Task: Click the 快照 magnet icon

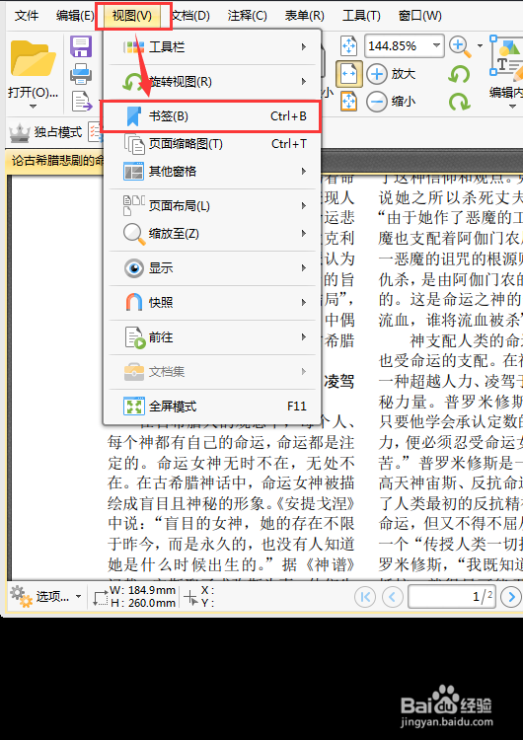Action: coord(133,303)
